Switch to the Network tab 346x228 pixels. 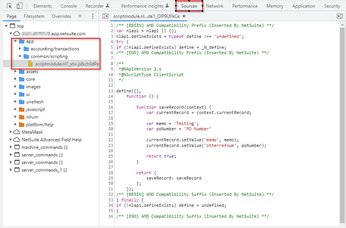pos(215,6)
